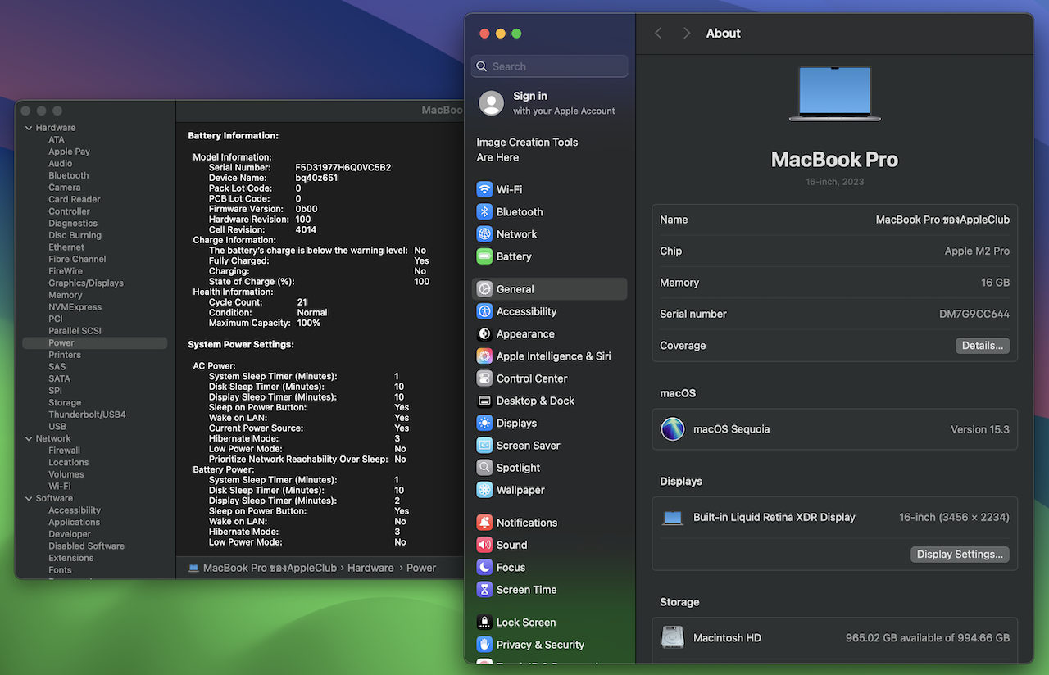This screenshot has width=1049, height=675.
Task: Click MacBook Pro ของAppleClub in path bar
Action: tap(270, 568)
